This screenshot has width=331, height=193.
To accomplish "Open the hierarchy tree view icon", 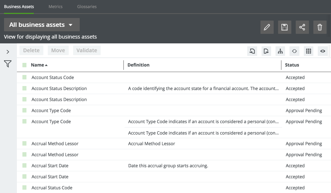I will point(280,51).
